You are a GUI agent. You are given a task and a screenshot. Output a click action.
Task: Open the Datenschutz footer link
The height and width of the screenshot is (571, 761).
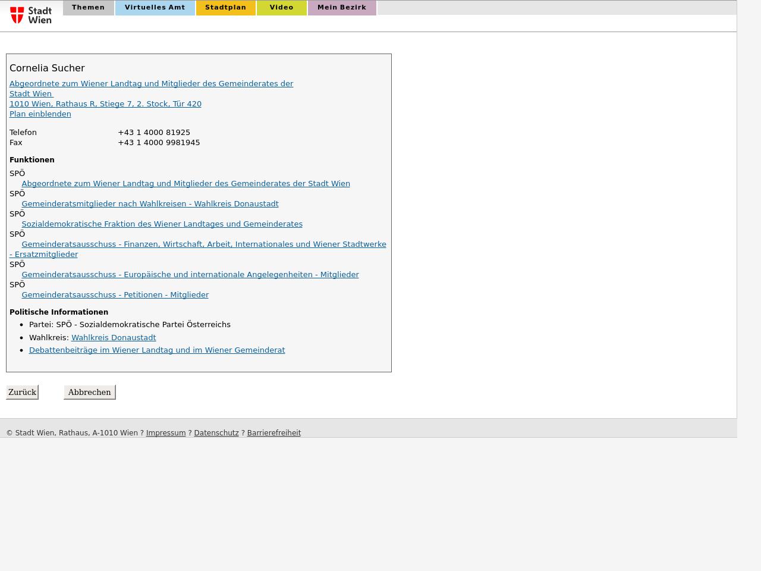pos(216,433)
